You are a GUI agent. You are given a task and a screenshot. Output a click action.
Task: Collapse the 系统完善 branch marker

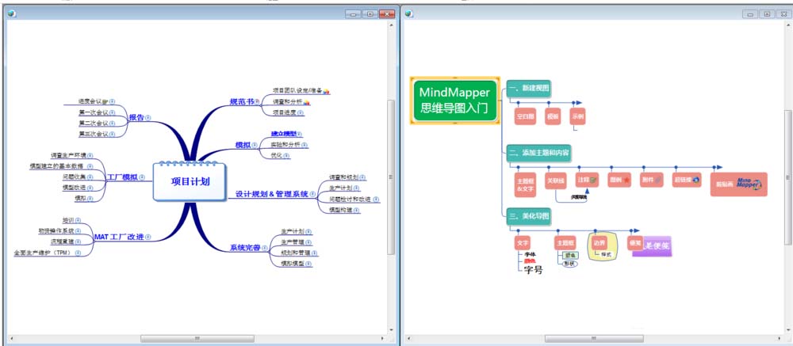pyautogui.click(x=265, y=248)
